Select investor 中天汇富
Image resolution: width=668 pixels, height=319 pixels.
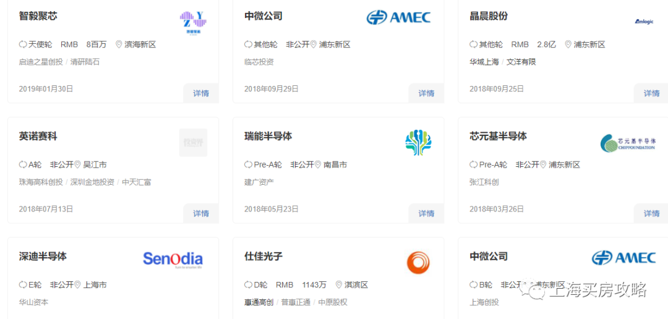(x=136, y=182)
